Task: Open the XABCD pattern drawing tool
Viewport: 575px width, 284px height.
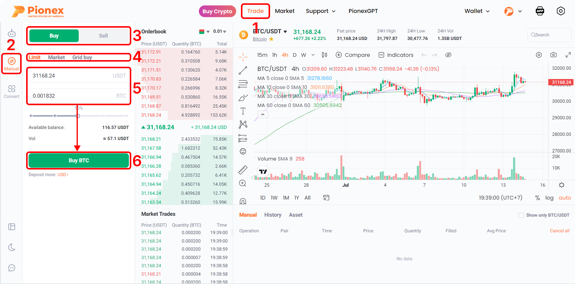Action: click(x=243, y=124)
